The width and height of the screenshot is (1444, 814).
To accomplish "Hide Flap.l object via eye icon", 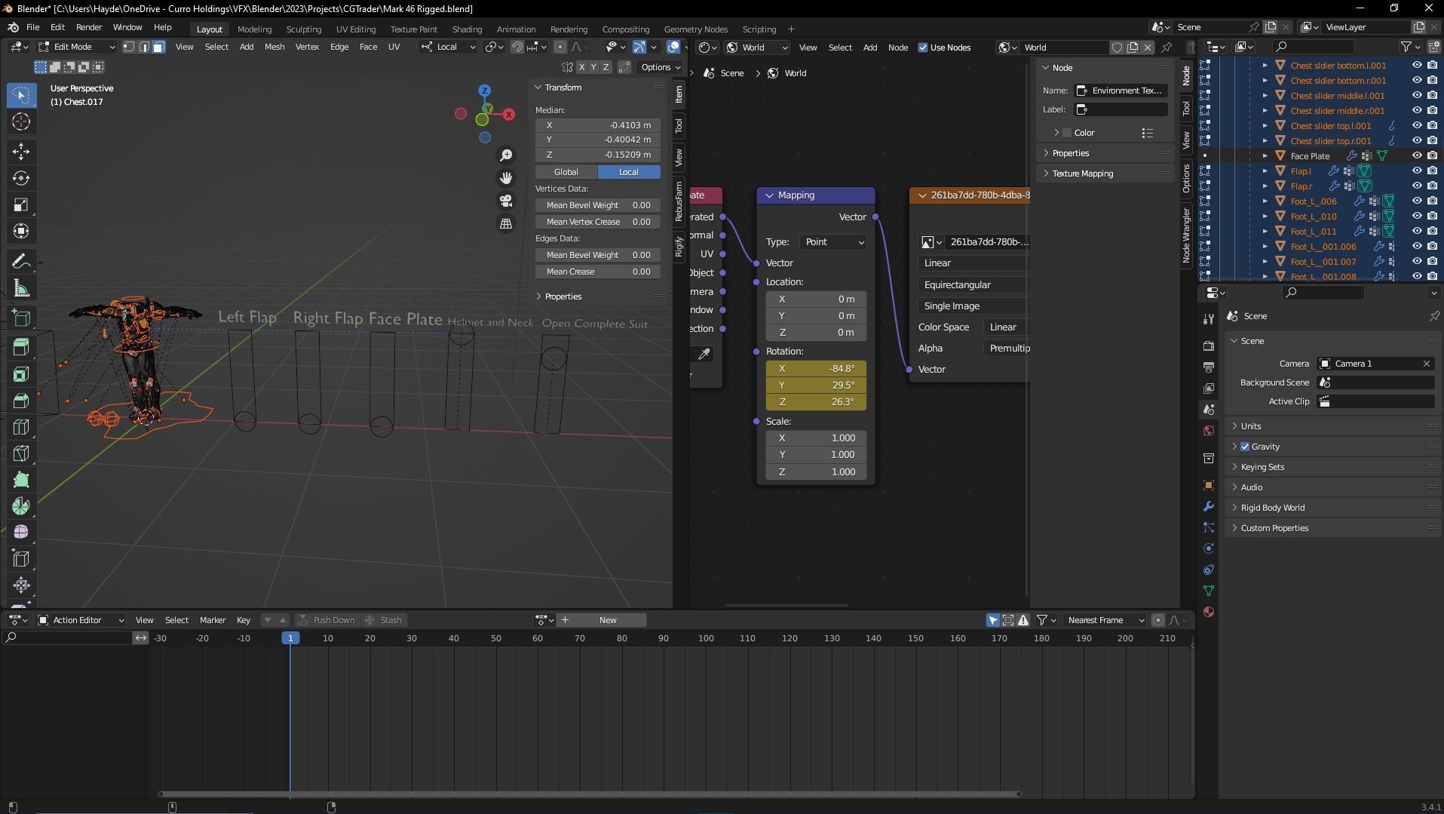I will coord(1417,171).
